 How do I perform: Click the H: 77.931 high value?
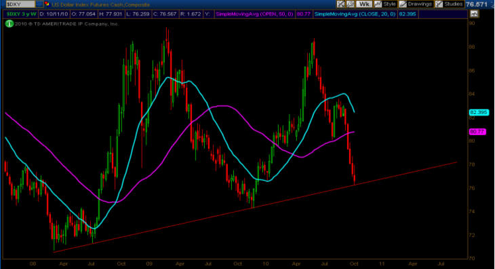point(110,14)
